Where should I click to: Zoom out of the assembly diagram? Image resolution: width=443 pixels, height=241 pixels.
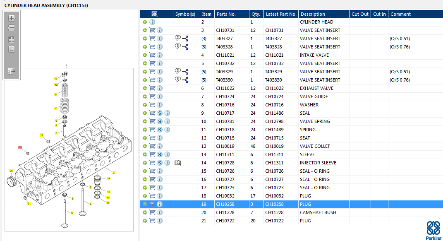12,28
